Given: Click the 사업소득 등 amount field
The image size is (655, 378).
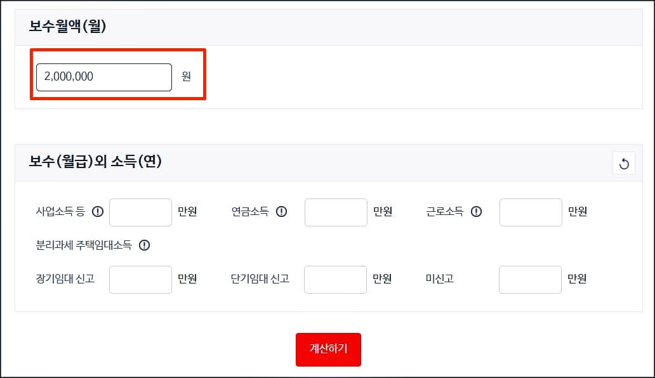Looking at the screenshot, I should click(x=140, y=212).
